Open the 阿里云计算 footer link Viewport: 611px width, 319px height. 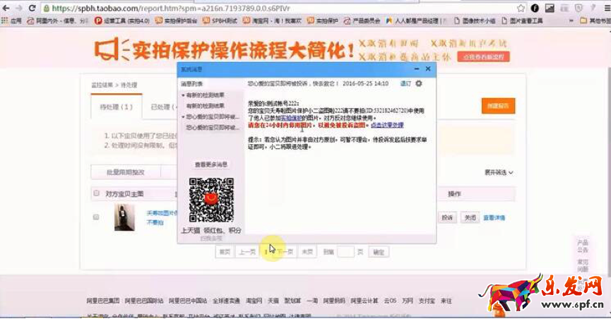pyautogui.click(x=364, y=301)
